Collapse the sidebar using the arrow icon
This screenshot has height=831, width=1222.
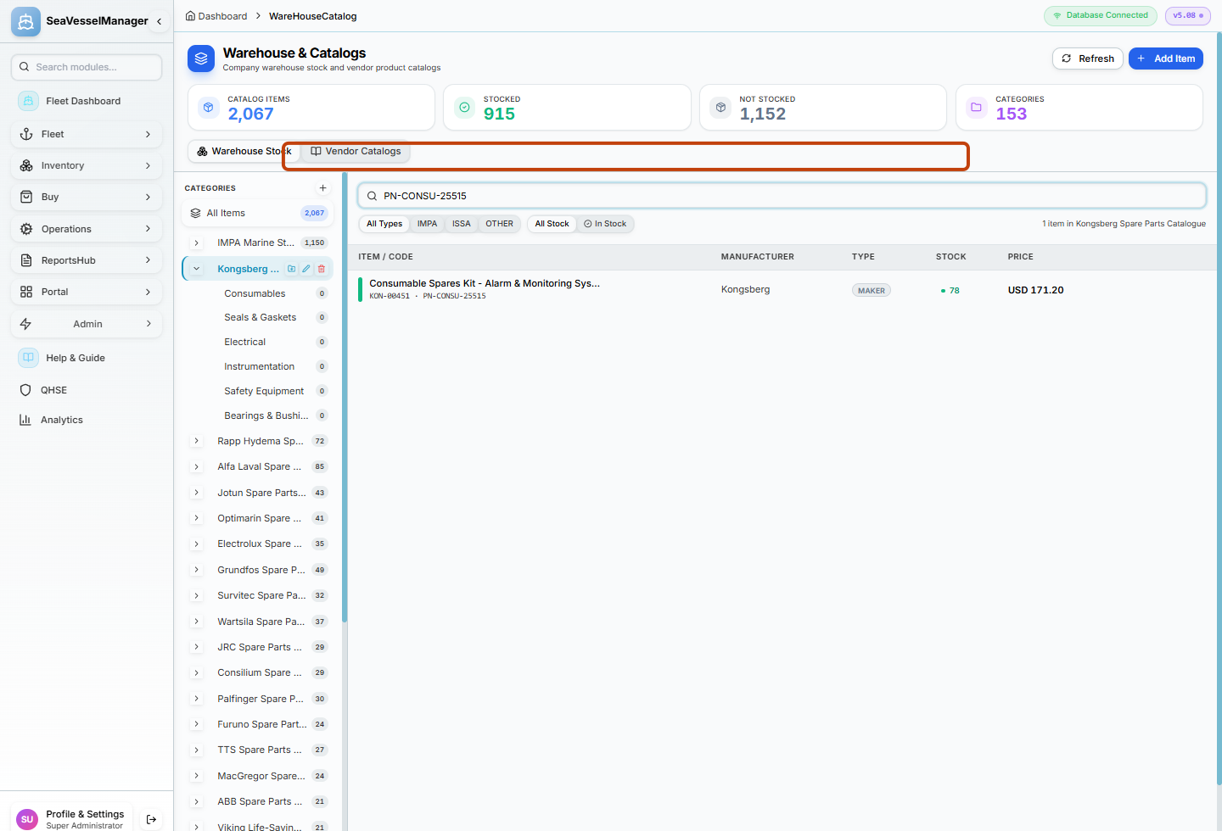pos(159,21)
